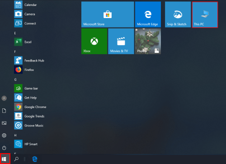Screen dimensions: 226x164
Task: Launch Excel from the app list
Action: point(18,42)
